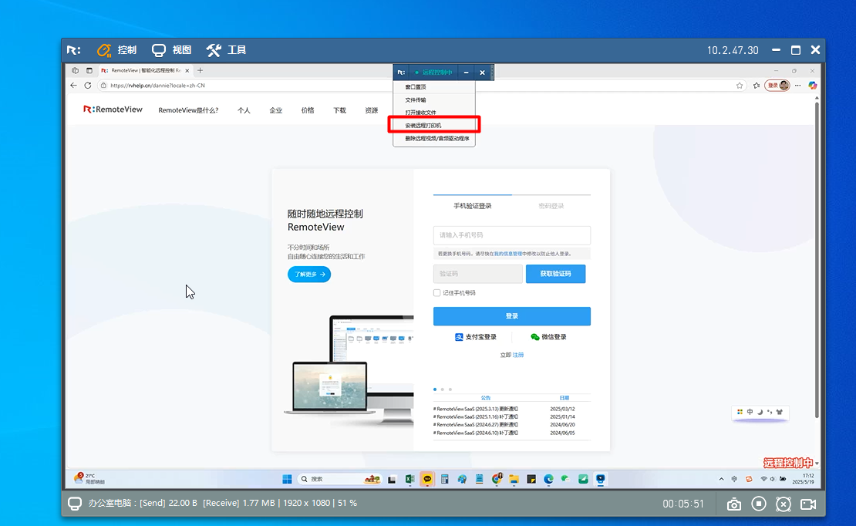Click the remote Windows Start button
This screenshot has width=856, height=526.
287,479
